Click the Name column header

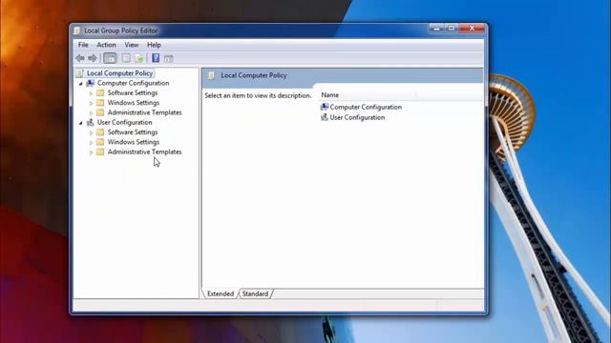368,95
